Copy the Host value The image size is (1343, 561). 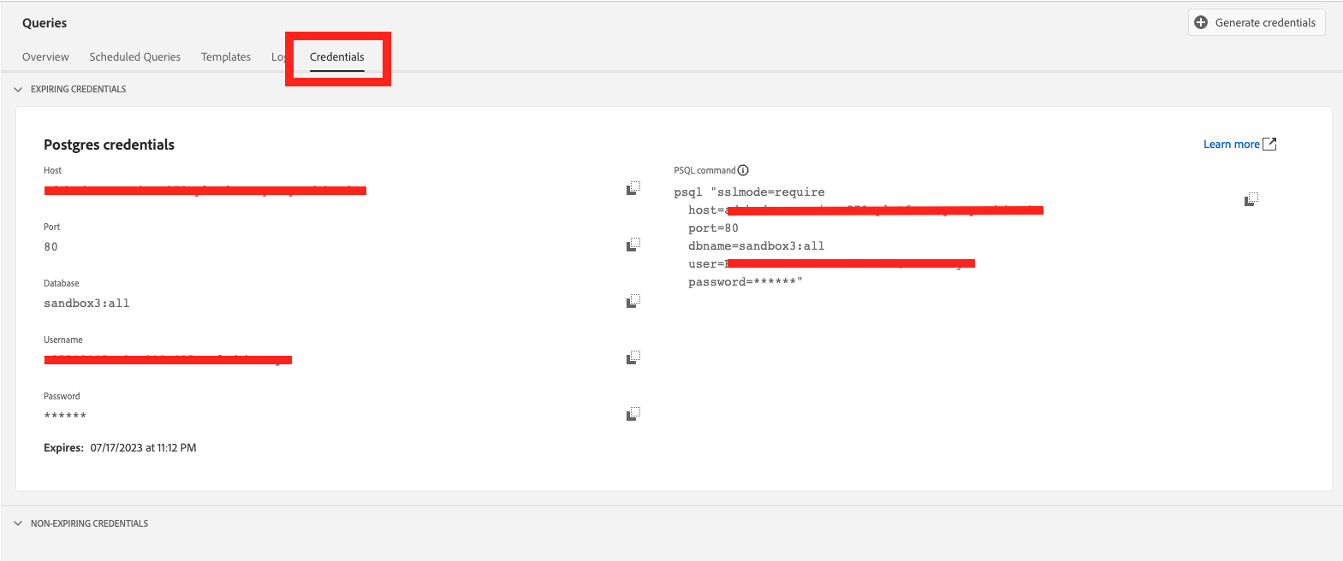point(633,188)
